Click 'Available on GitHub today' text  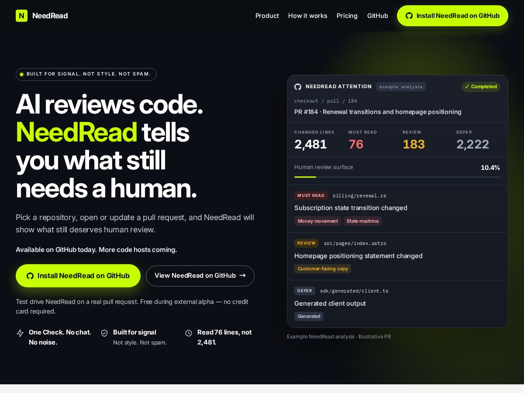tap(55, 250)
